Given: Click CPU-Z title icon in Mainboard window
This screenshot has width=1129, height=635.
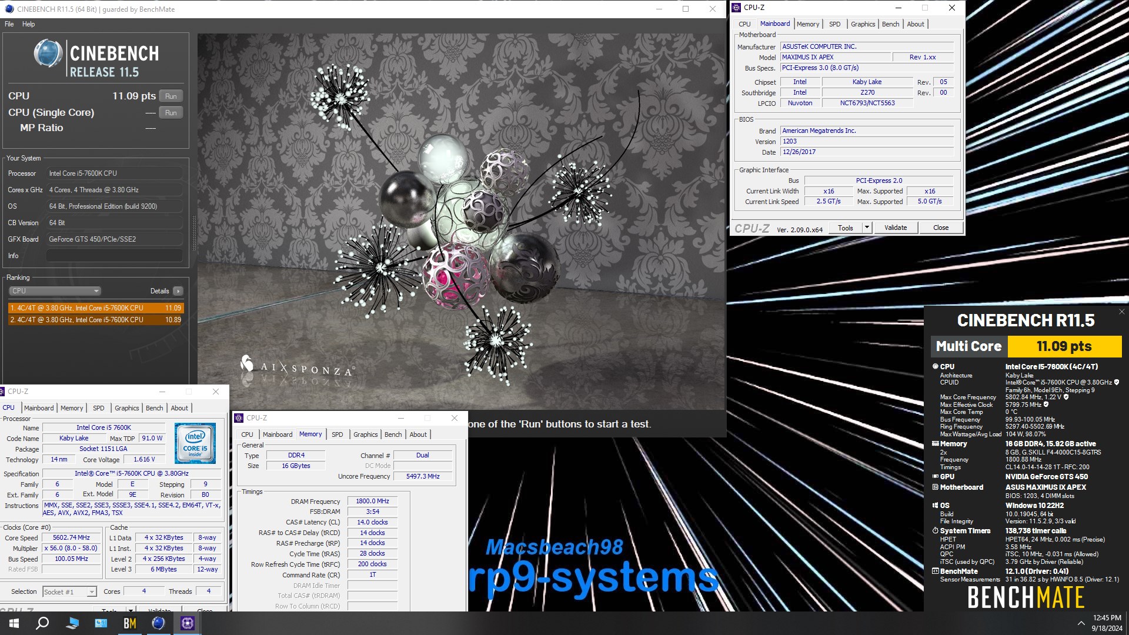Looking at the screenshot, I should [x=736, y=8].
